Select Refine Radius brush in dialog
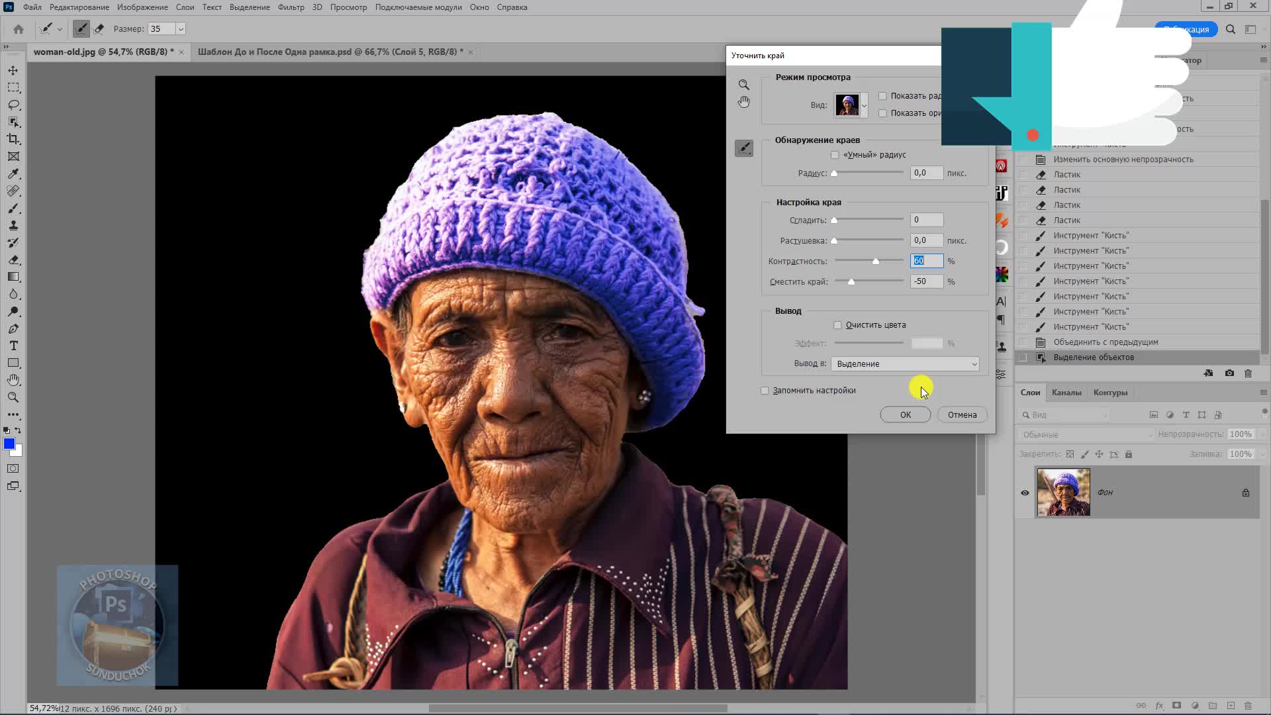The width and height of the screenshot is (1271, 715). click(x=744, y=148)
